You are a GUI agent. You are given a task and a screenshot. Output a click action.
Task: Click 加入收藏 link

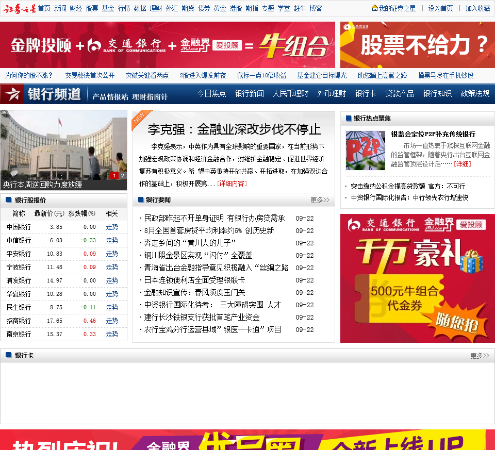coord(477,8)
